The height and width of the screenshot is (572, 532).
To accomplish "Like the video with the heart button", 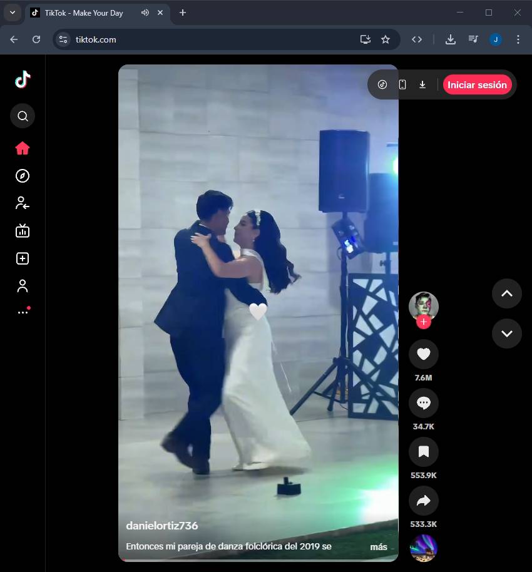I will (423, 354).
